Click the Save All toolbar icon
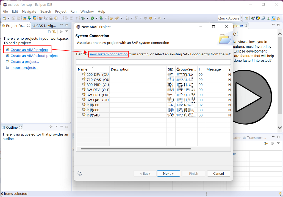 (x=18, y=18)
